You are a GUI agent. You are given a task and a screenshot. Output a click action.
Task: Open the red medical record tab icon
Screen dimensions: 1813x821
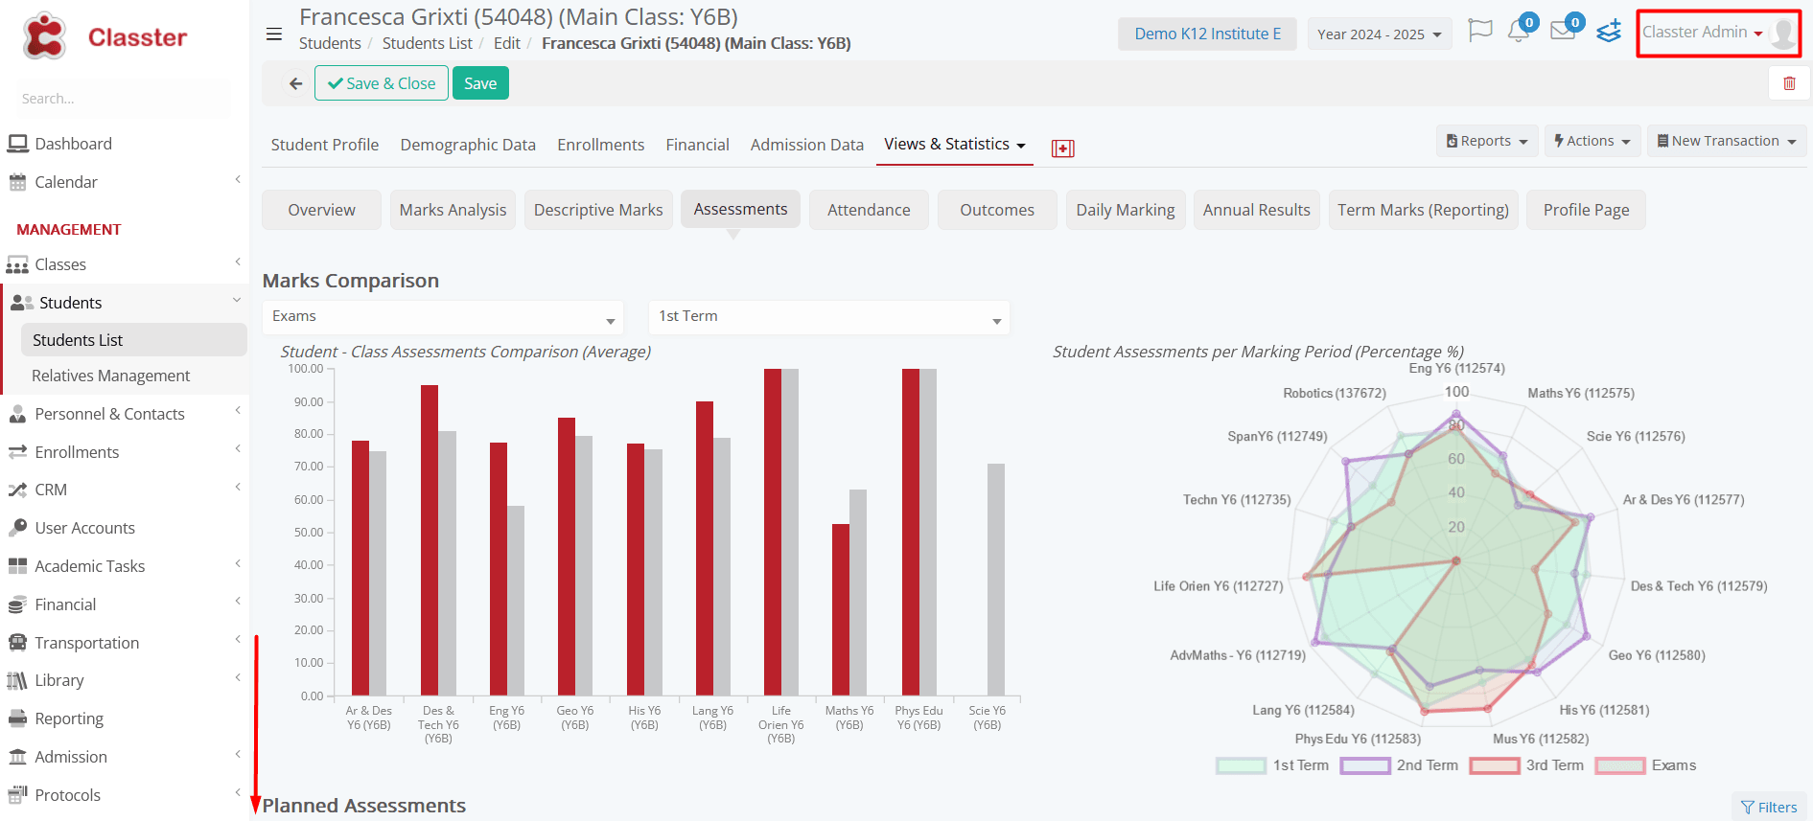point(1062,148)
